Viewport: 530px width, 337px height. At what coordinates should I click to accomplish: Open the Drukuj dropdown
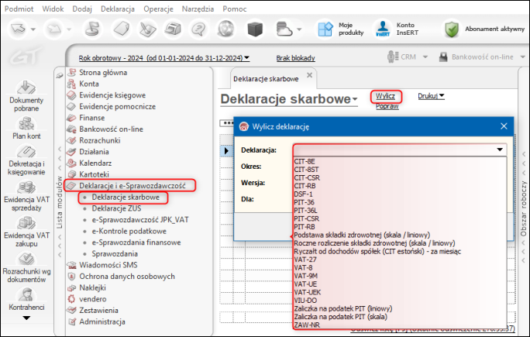(431, 96)
